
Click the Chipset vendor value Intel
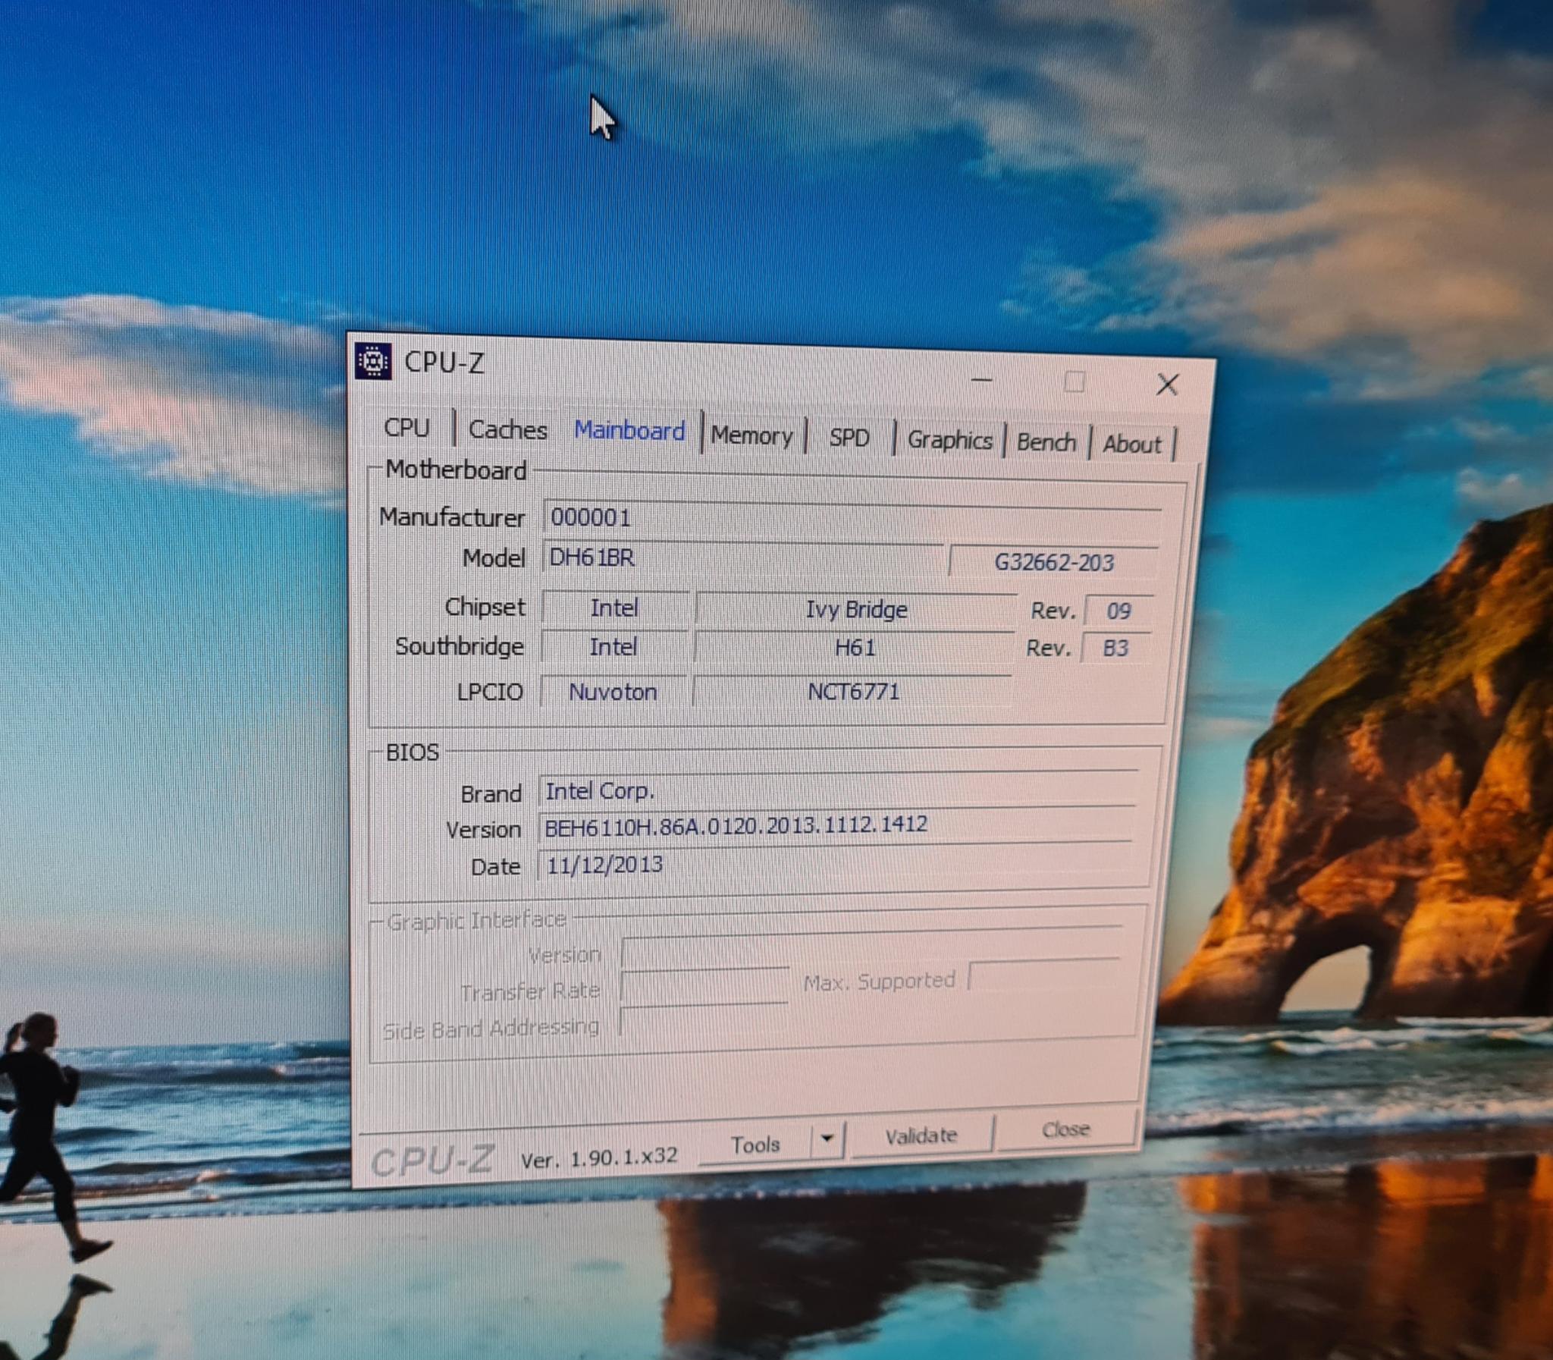click(614, 608)
